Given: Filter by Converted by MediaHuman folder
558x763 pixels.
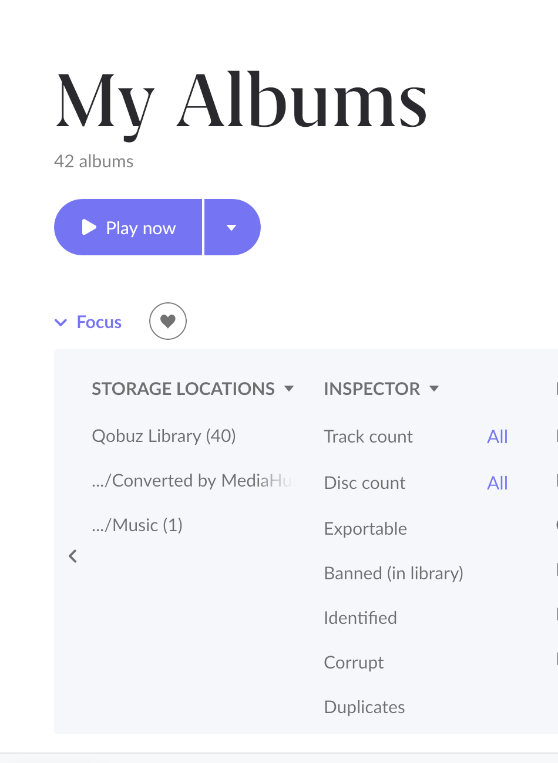Looking at the screenshot, I should [192, 481].
